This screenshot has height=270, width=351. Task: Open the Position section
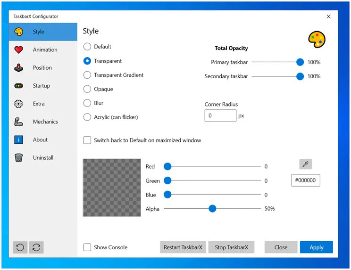coord(43,68)
